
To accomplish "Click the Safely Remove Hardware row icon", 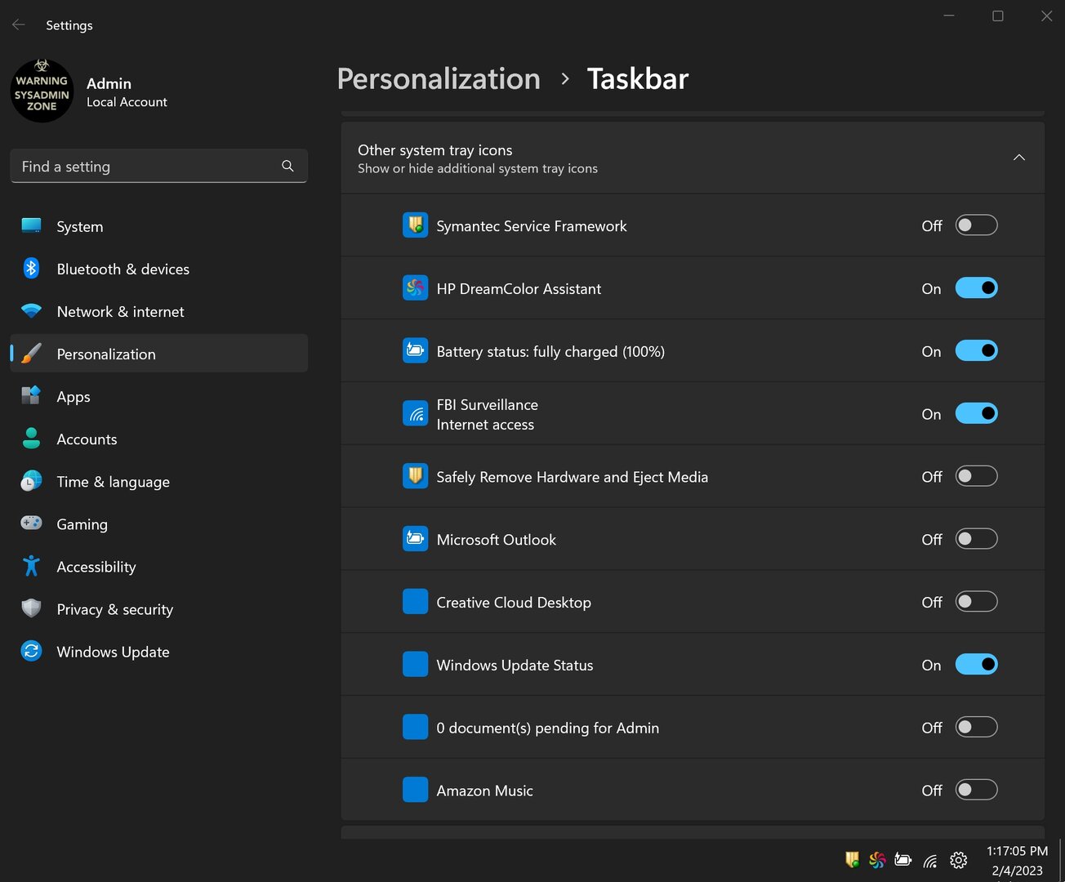I will click(x=415, y=476).
